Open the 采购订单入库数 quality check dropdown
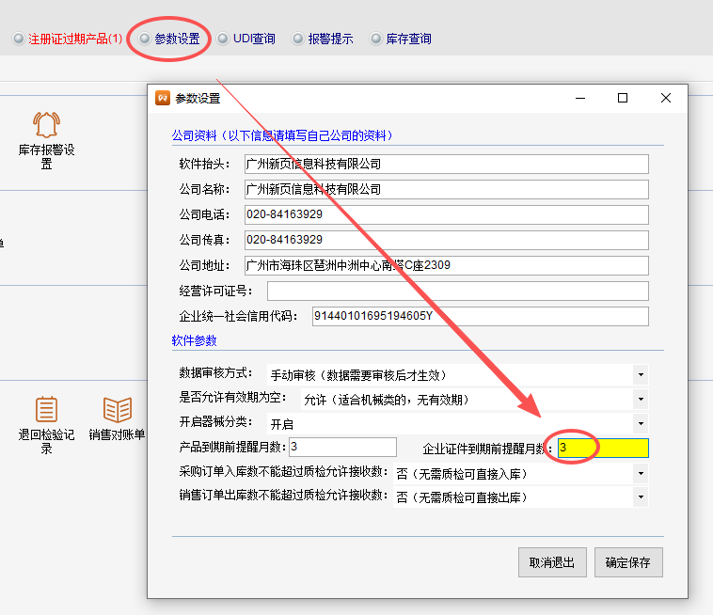The width and height of the screenshot is (713, 615). 641,473
